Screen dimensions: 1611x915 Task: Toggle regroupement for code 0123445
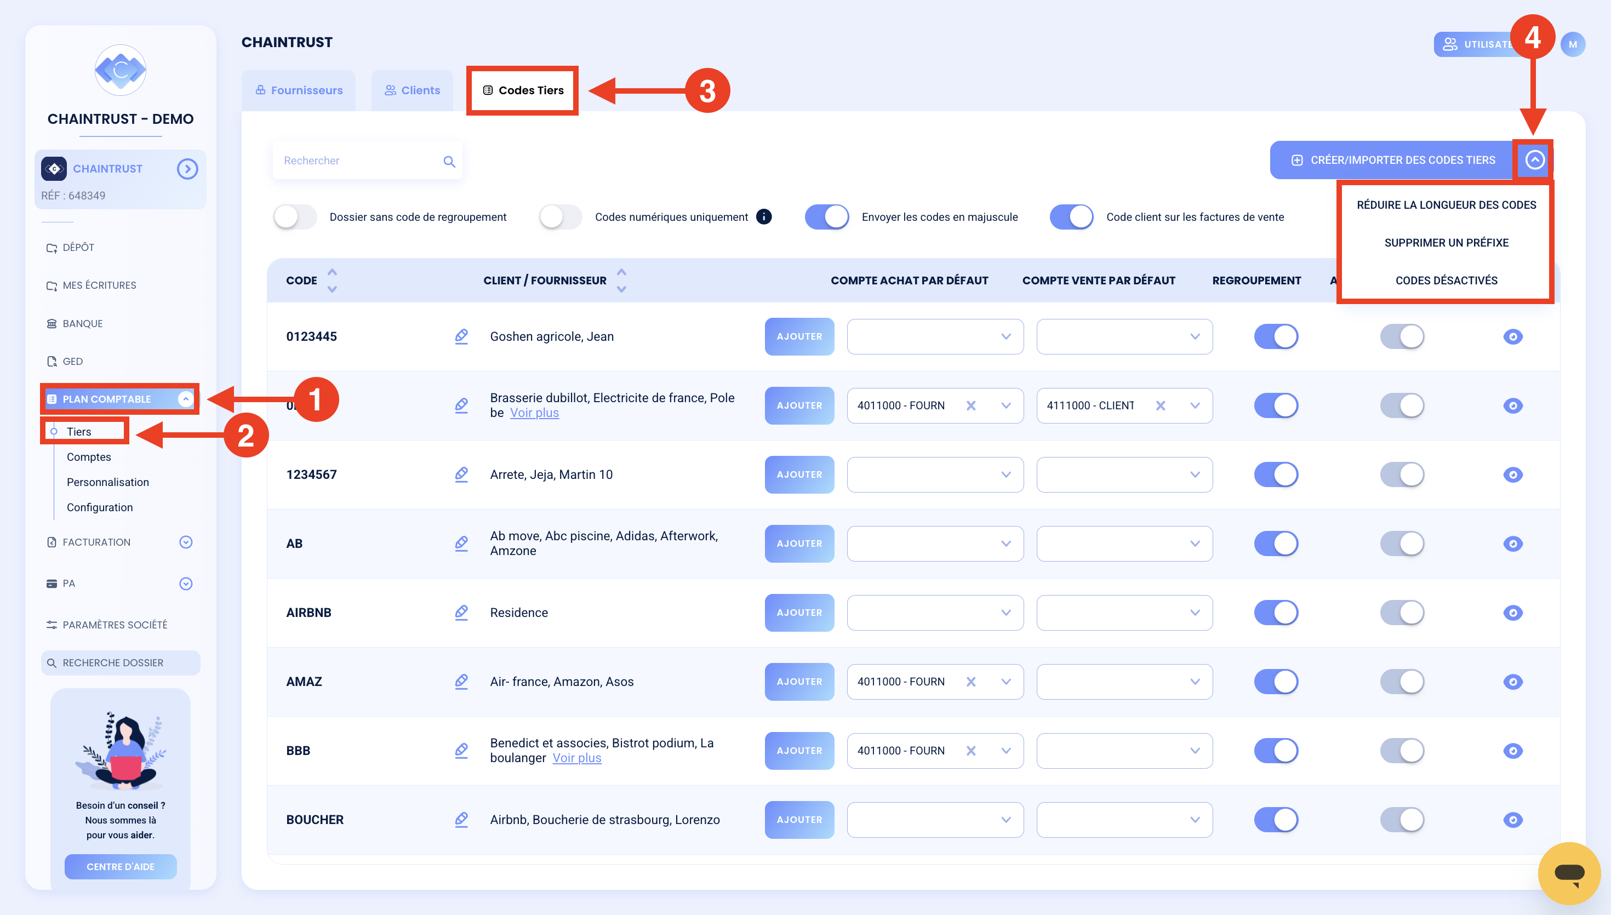point(1276,336)
